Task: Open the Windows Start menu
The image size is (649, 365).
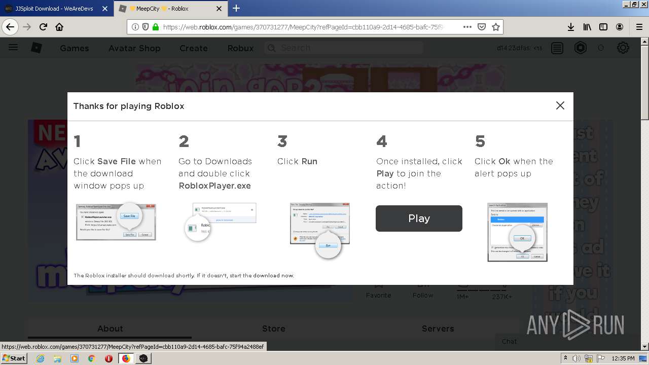Action: (x=14, y=358)
